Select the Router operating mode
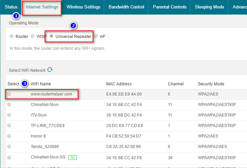Viewport: 247px width, 168px height. pyautogui.click(x=12, y=36)
